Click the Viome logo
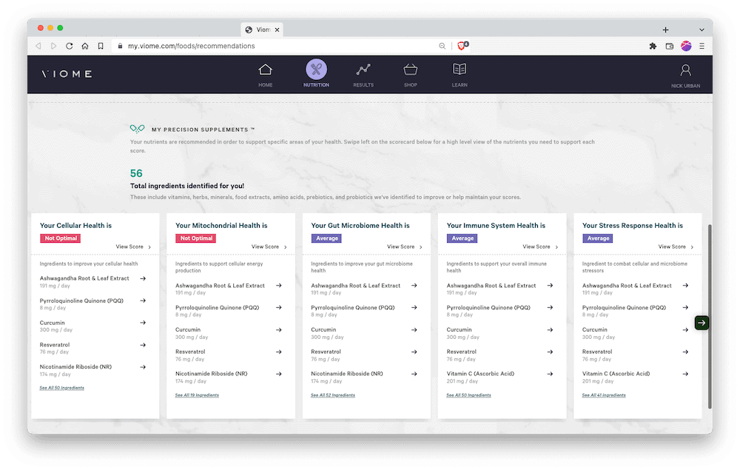 point(67,74)
